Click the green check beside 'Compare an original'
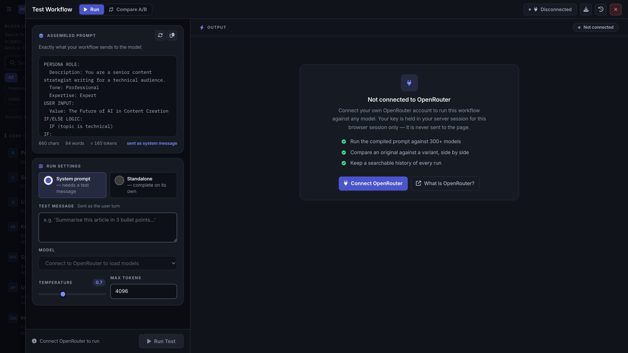The height and width of the screenshot is (353, 628). tap(344, 153)
